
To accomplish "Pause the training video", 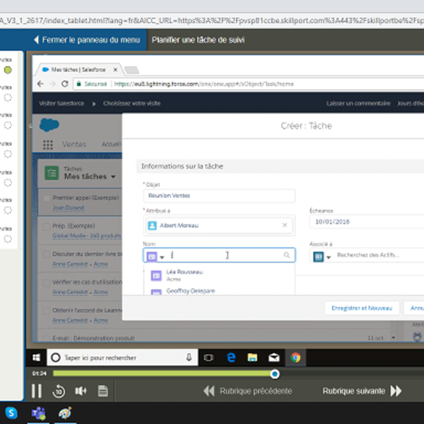I will [37, 391].
